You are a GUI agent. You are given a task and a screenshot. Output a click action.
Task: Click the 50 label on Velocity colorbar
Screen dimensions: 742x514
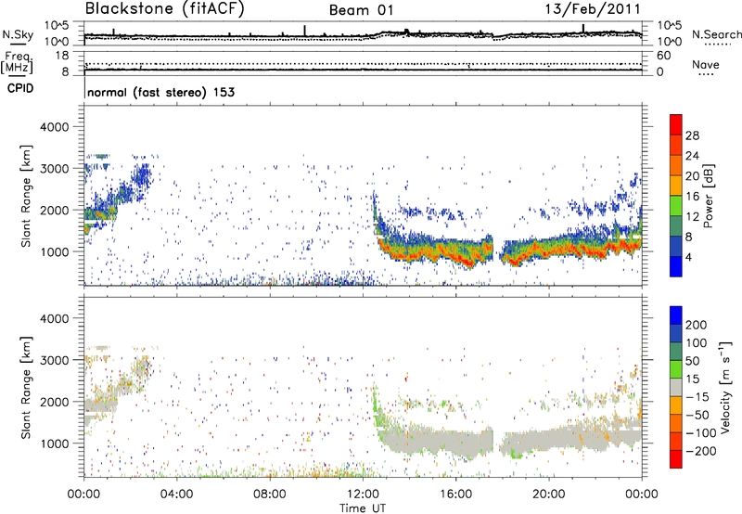[x=692, y=361]
